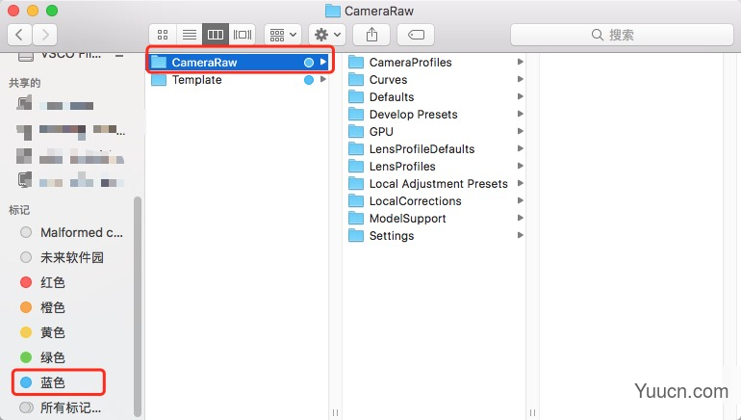Select the Template folder

[x=239, y=79]
